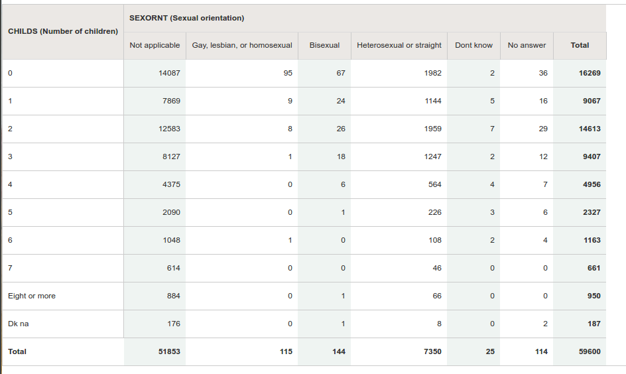Select the Gay, lesbian, or homosexual column header
This screenshot has height=374, width=626.
click(242, 45)
